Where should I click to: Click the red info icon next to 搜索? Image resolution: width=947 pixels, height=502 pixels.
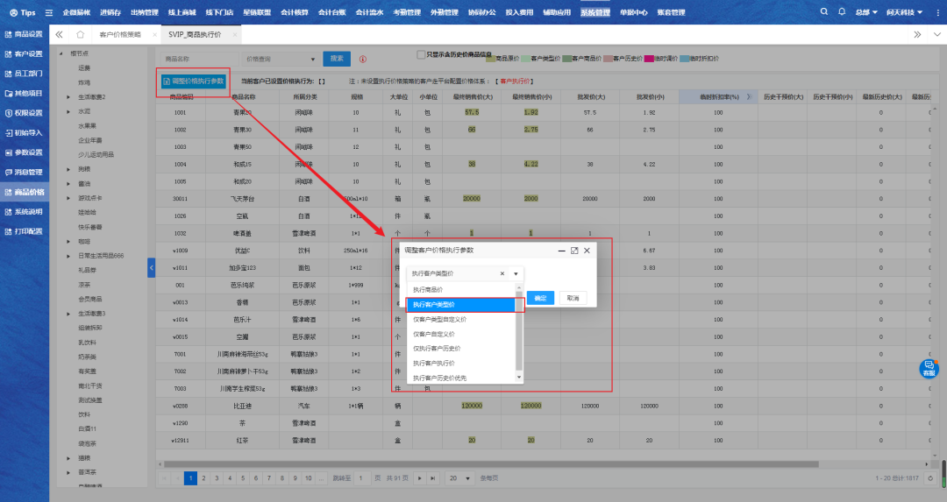click(363, 59)
